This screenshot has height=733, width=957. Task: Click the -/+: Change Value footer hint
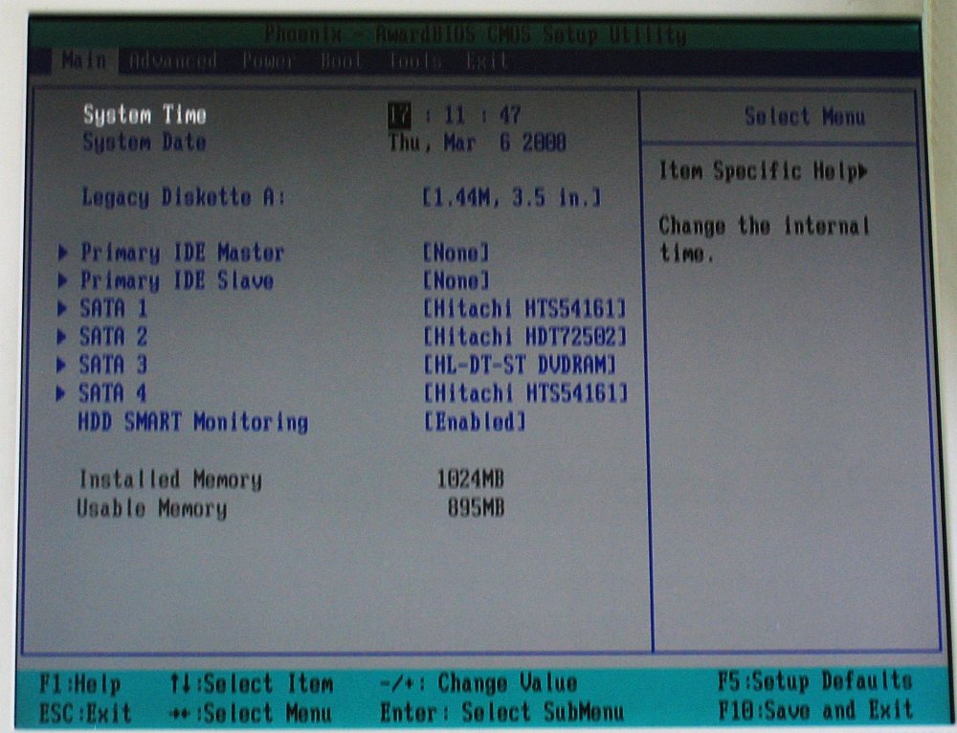[x=478, y=682]
